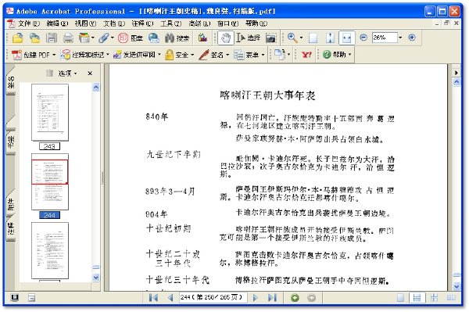Select page 243 thumbnail
Screen dimensions: 469x312
(x=50, y=112)
